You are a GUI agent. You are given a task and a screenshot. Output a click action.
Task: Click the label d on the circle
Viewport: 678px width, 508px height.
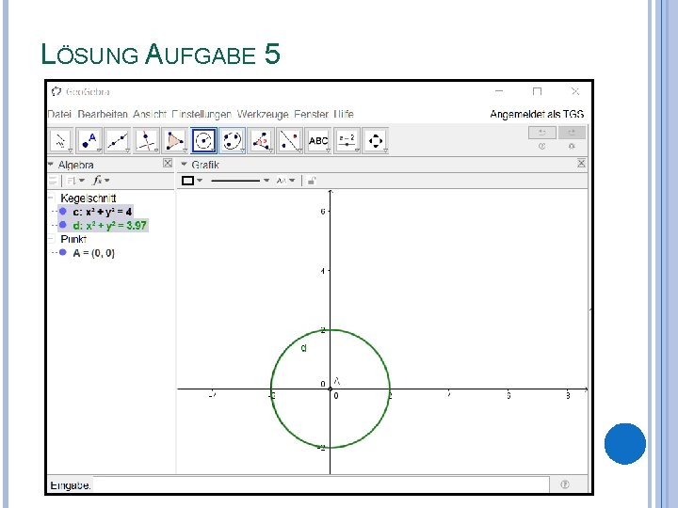click(303, 348)
